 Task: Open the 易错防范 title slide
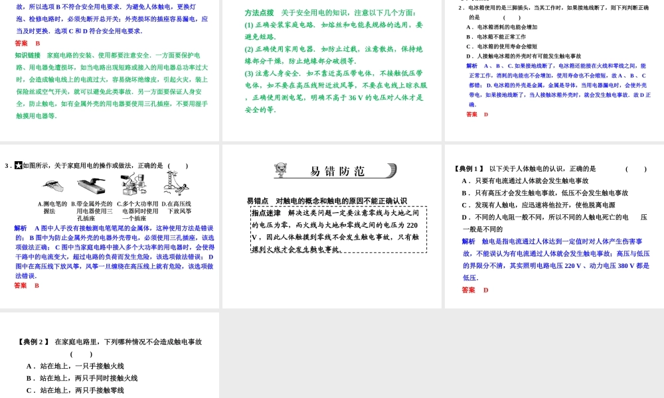(x=331, y=226)
